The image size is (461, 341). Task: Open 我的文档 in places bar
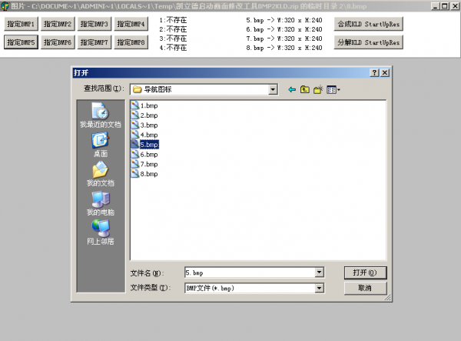pyautogui.click(x=100, y=174)
